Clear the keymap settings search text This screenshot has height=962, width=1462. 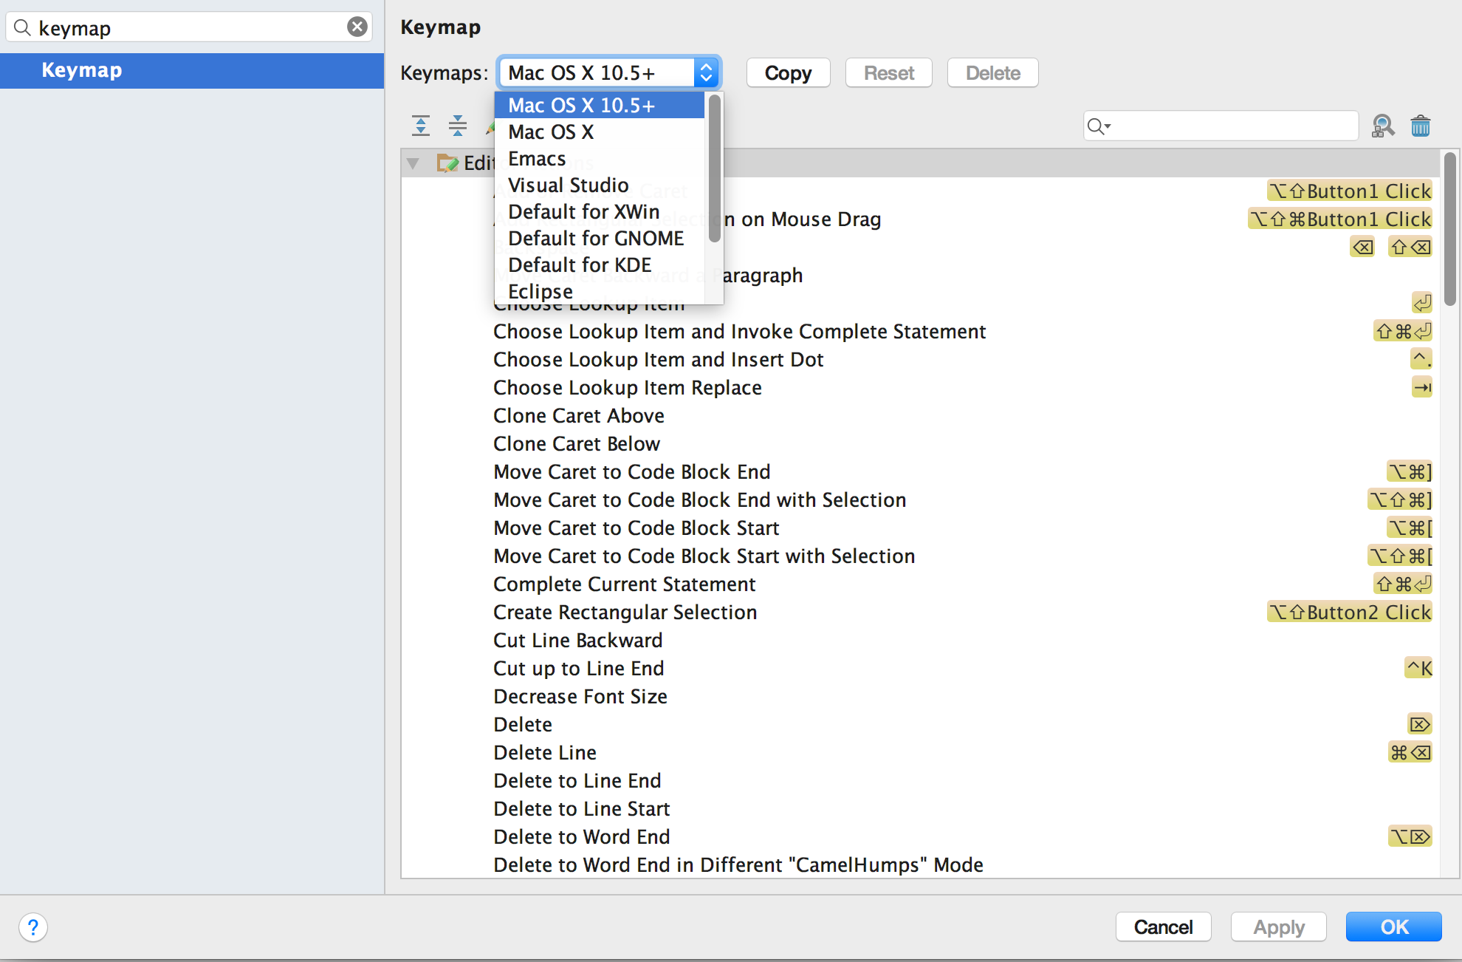pyautogui.click(x=357, y=27)
